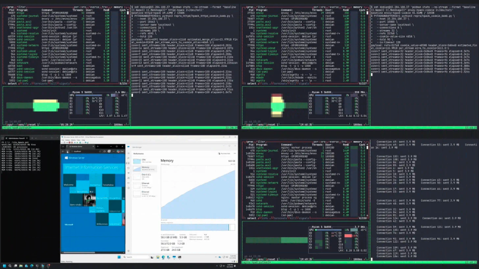Open File menu in Virtual Machine Connection
Screen dimensions: 479x269
62,140
